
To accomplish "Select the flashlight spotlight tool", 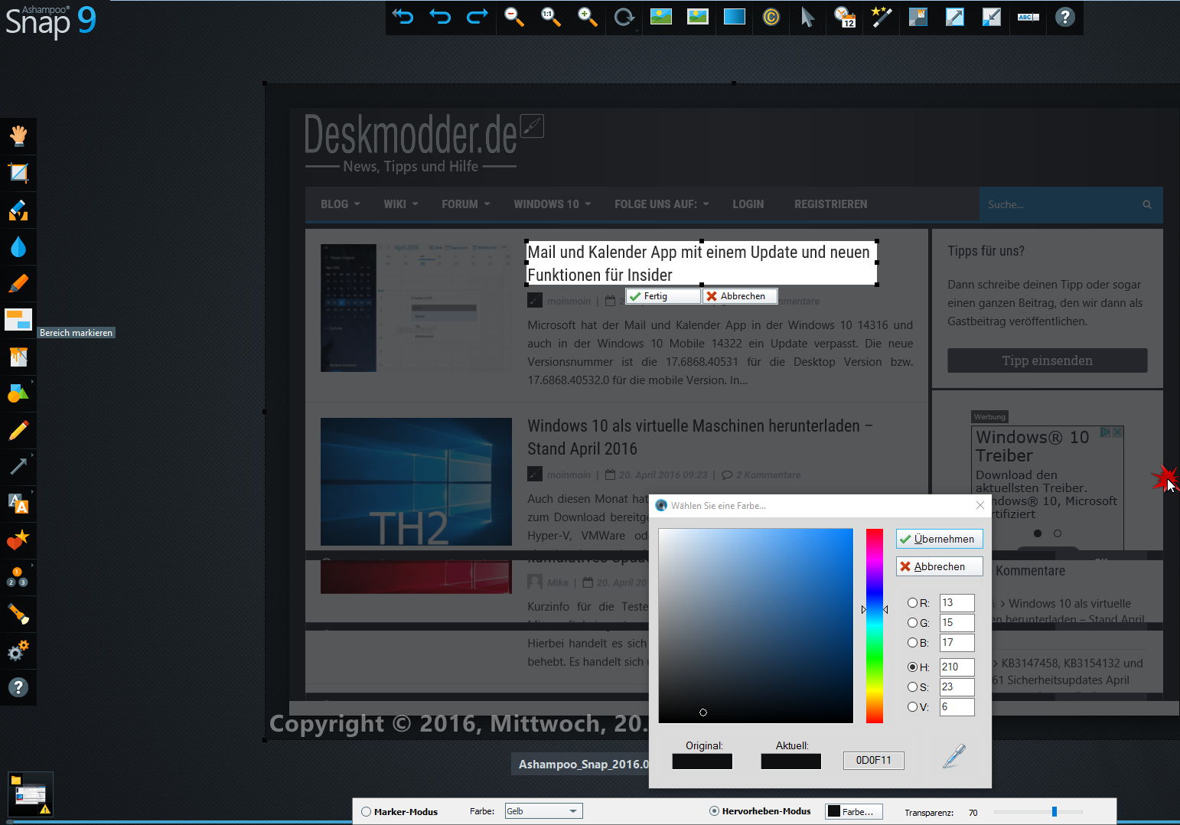I will point(18,614).
